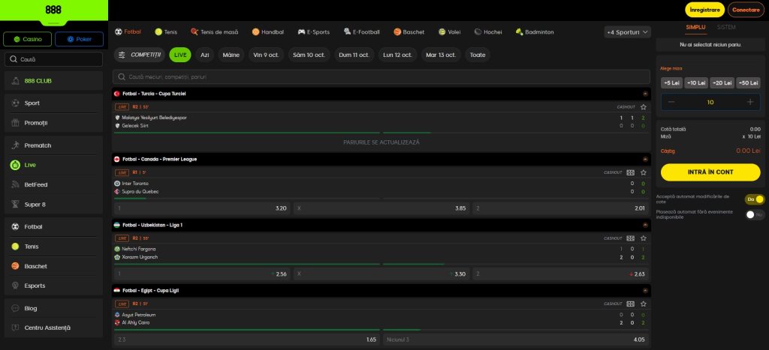Increase stake with plus button
769x350 pixels.
tap(750, 102)
